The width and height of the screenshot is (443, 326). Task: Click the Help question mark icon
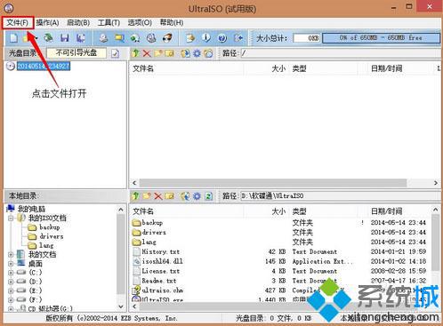pyautogui.click(x=222, y=38)
